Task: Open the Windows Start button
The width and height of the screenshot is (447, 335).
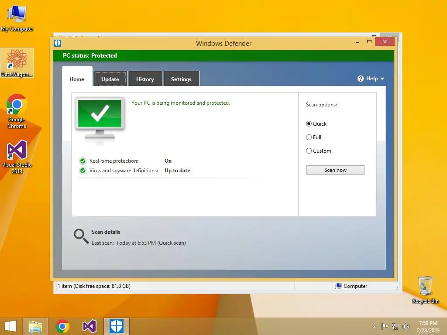Action: (10, 326)
